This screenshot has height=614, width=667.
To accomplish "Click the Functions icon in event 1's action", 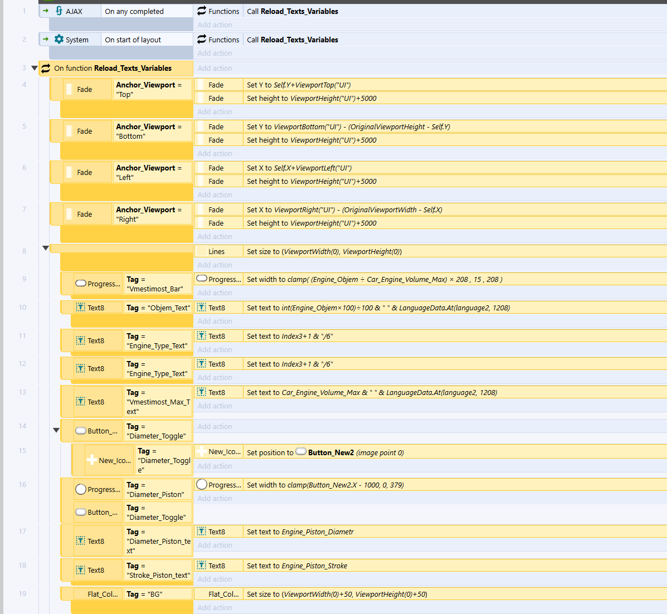I will tap(202, 11).
